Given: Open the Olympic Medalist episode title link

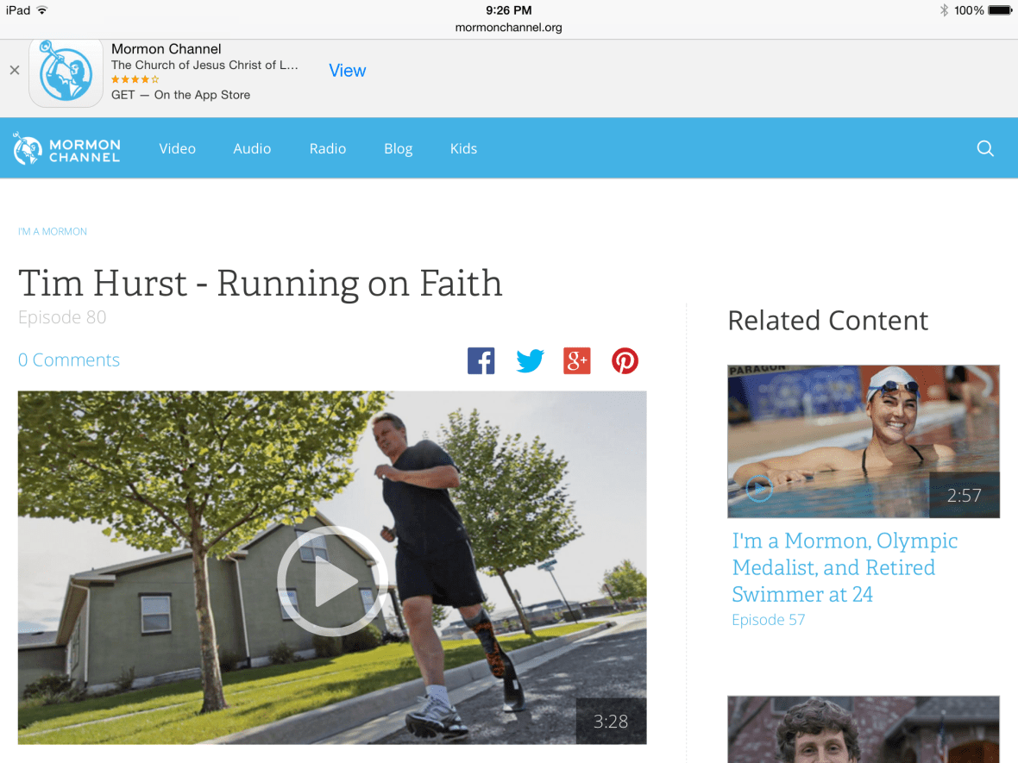Looking at the screenshot, I should click(845, 567).
